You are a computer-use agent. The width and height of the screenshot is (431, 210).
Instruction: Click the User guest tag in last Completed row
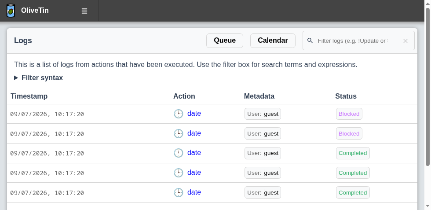(263, 193)
